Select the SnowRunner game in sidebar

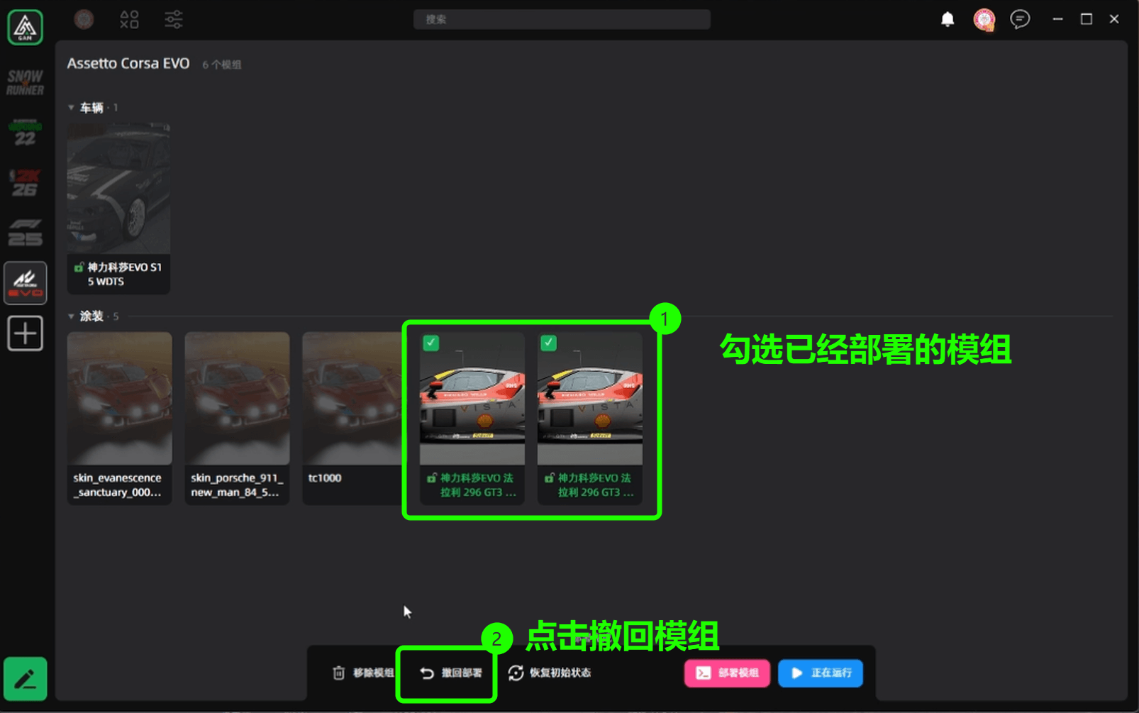25,83
